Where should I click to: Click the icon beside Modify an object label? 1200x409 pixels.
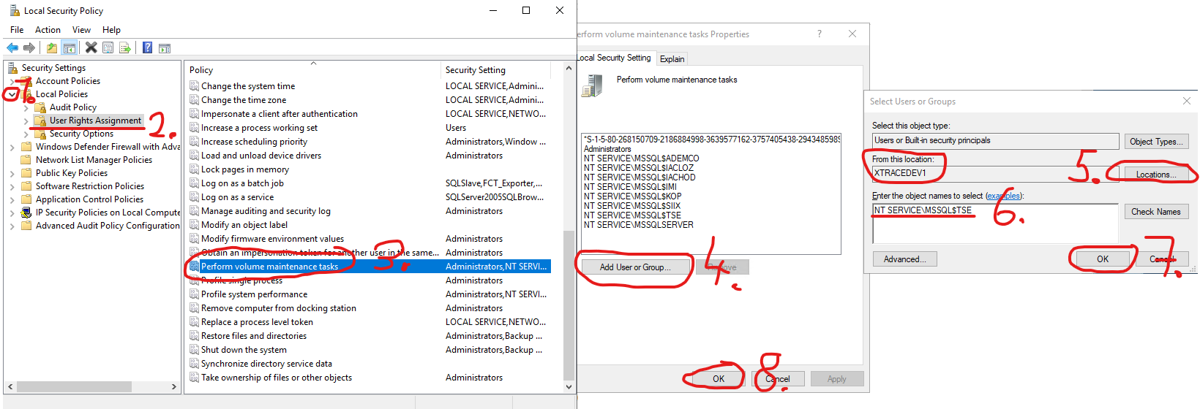[194, 224]
